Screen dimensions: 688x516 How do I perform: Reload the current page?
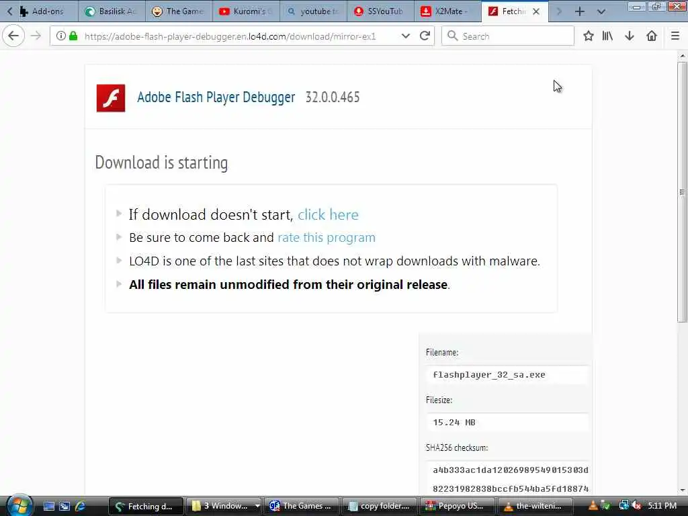[x=425, y=36]
